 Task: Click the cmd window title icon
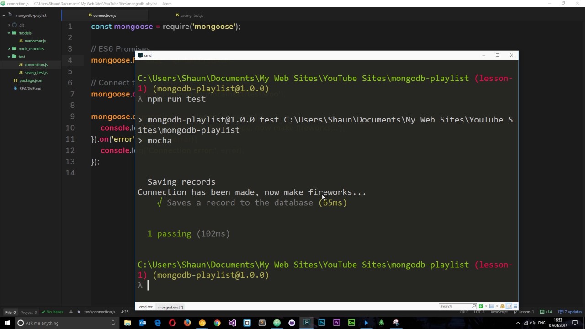click(140, 55)
